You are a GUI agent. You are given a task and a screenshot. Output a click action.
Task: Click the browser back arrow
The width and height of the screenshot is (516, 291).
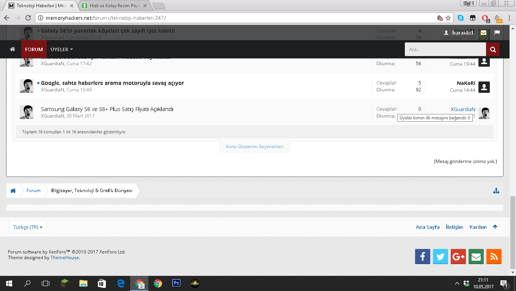7,18
